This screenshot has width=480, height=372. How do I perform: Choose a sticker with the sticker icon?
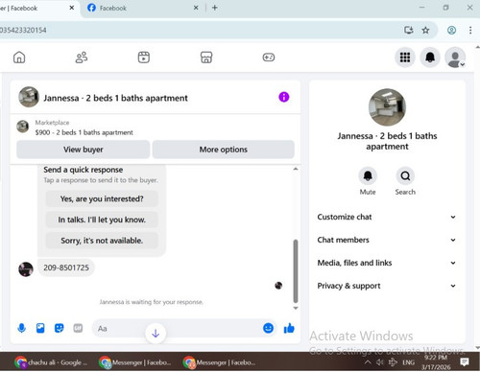coord(60,328)
